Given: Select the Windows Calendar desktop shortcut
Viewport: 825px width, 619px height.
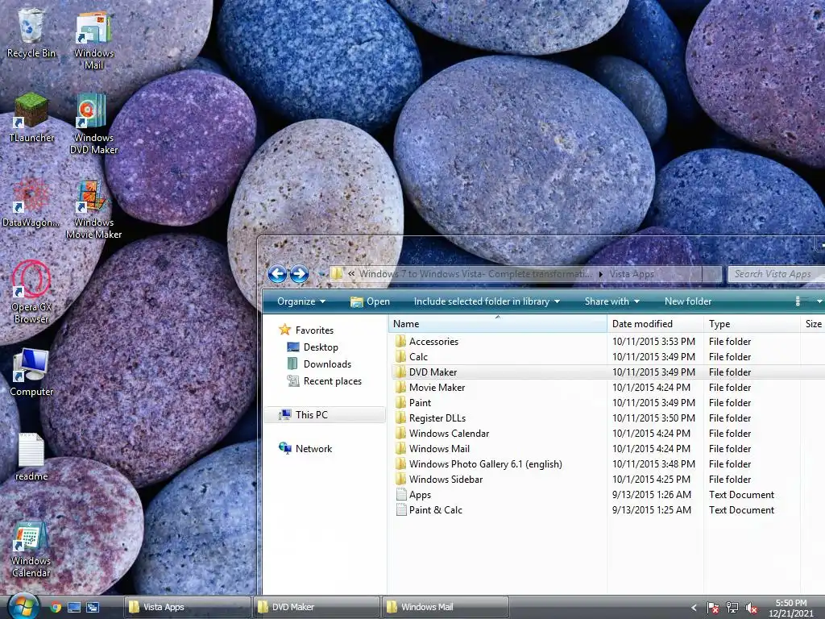Looking at the screenshot, I should coord(31,550).
